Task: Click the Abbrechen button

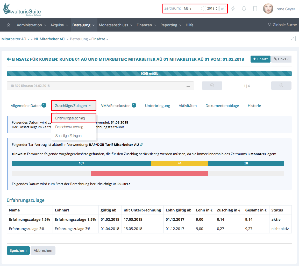Action: (43, 250)
